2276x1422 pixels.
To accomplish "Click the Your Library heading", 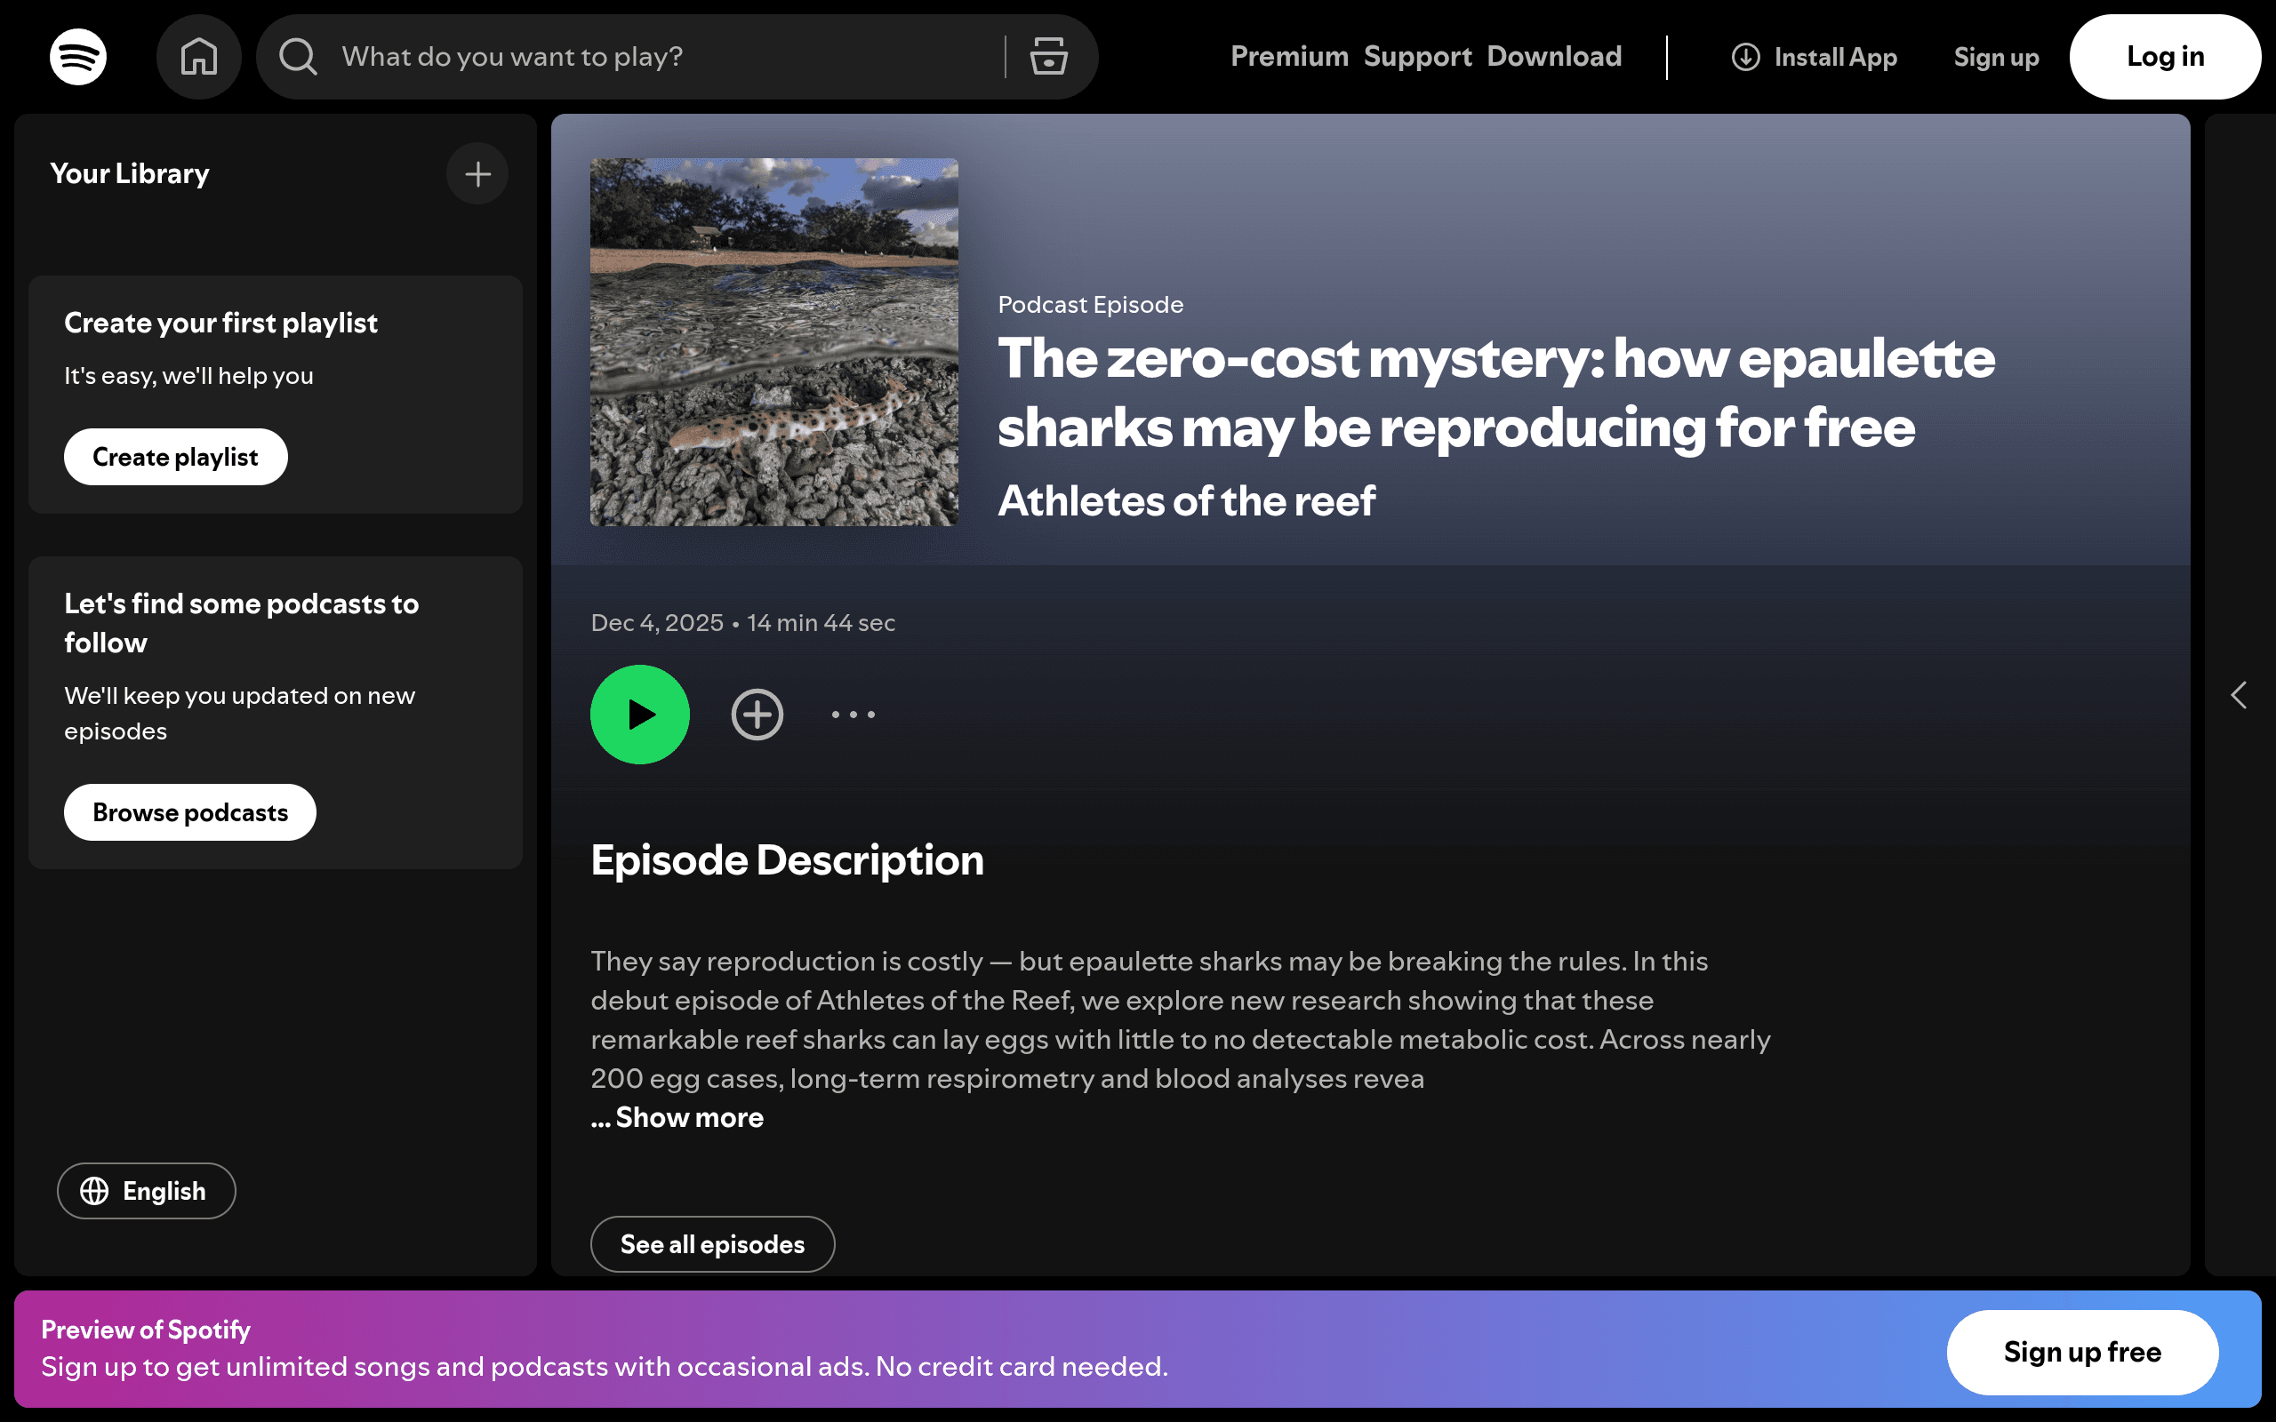I will [130, 174].
